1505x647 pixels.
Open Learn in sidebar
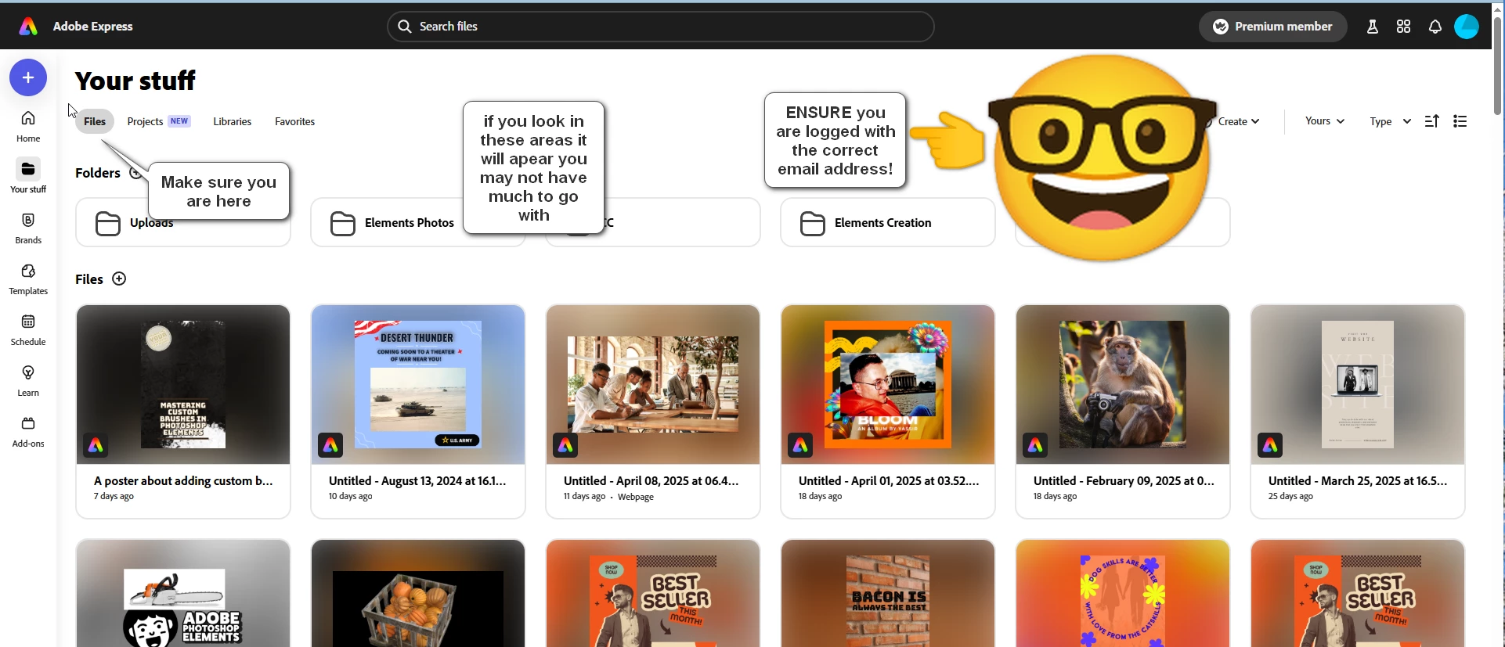(x=28, y=381)
